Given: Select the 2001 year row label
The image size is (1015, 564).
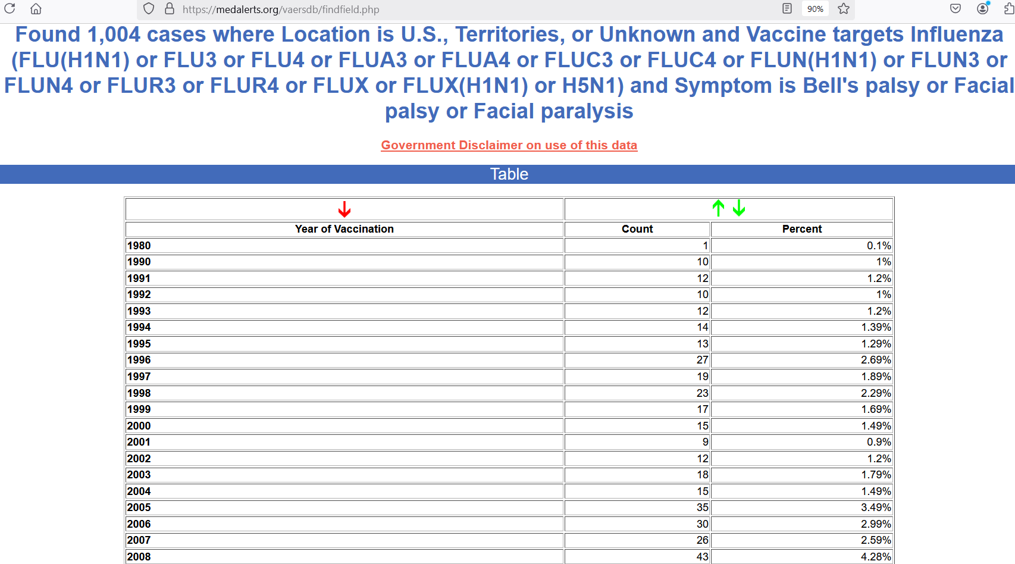Looking at the screenshot, I should (139, 442).
